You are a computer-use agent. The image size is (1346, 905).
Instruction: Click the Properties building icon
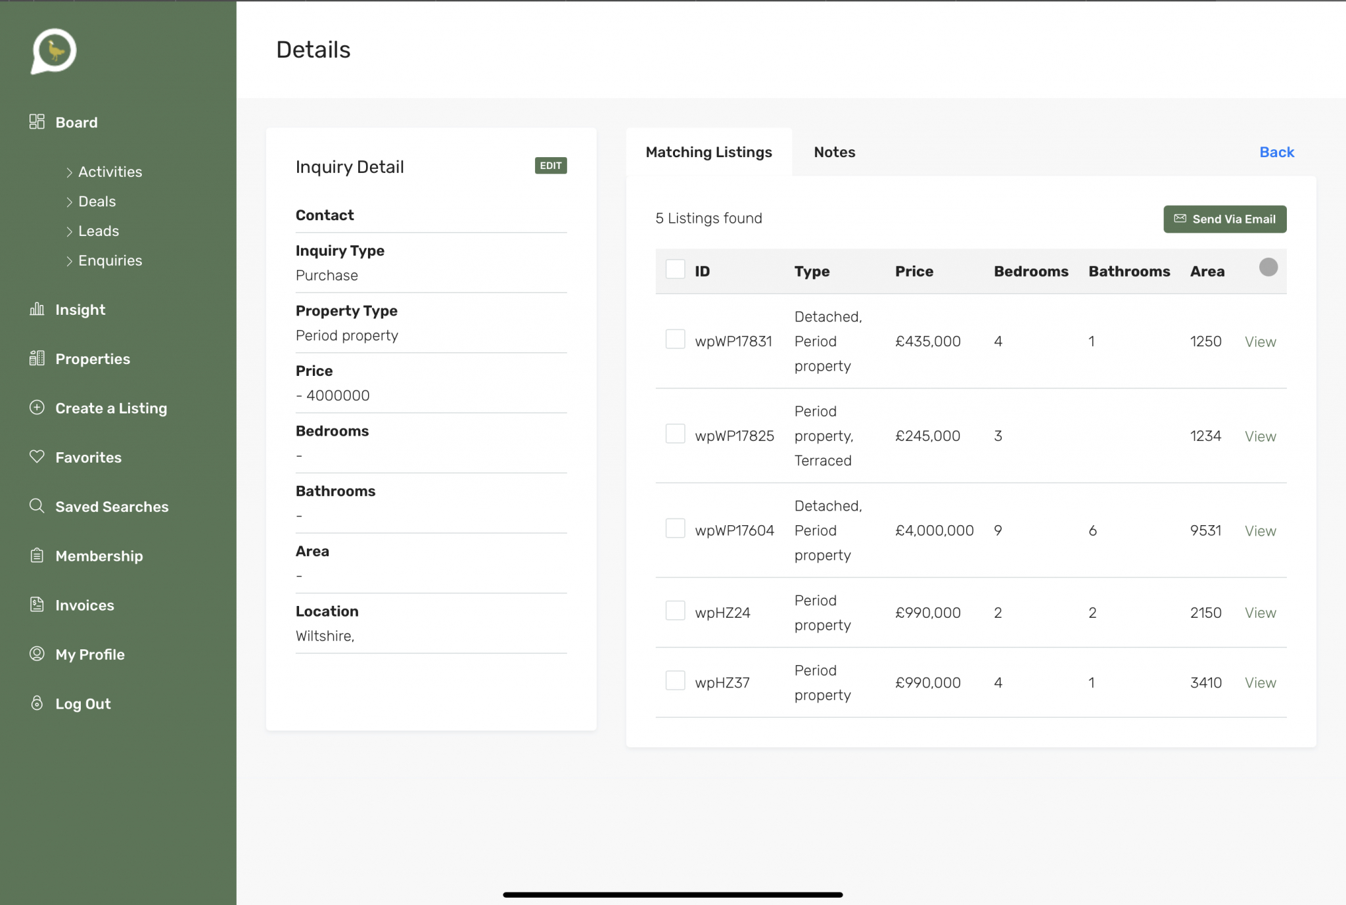point(37,358)
